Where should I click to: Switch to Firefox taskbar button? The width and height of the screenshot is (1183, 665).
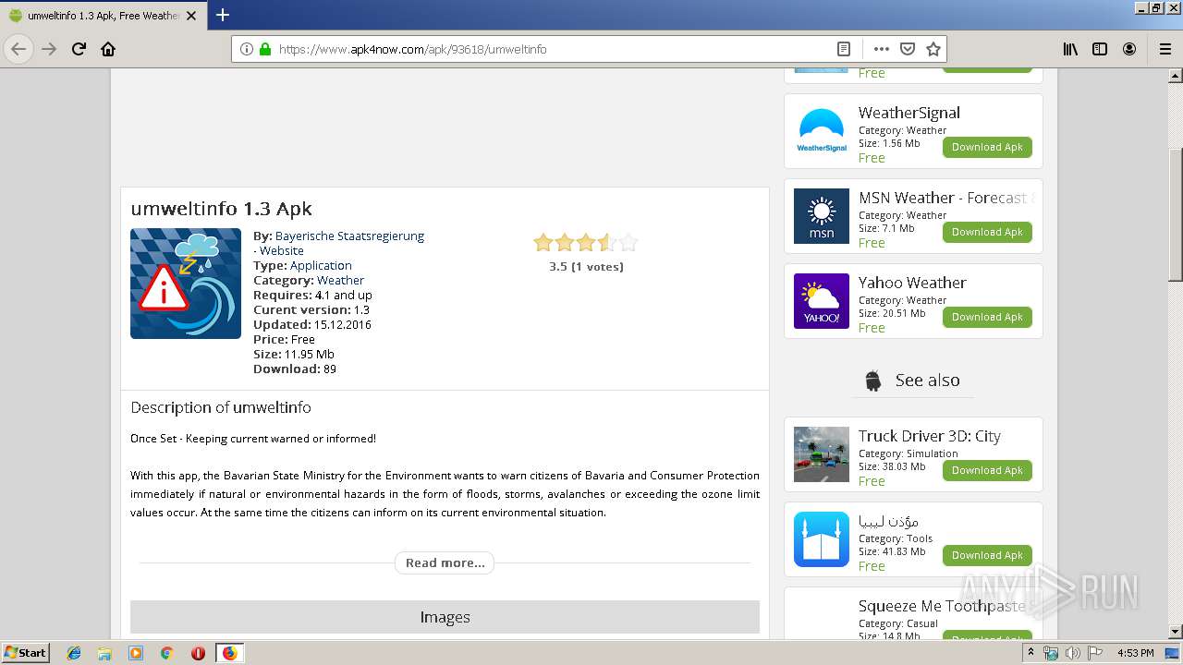tap(229, 653)
